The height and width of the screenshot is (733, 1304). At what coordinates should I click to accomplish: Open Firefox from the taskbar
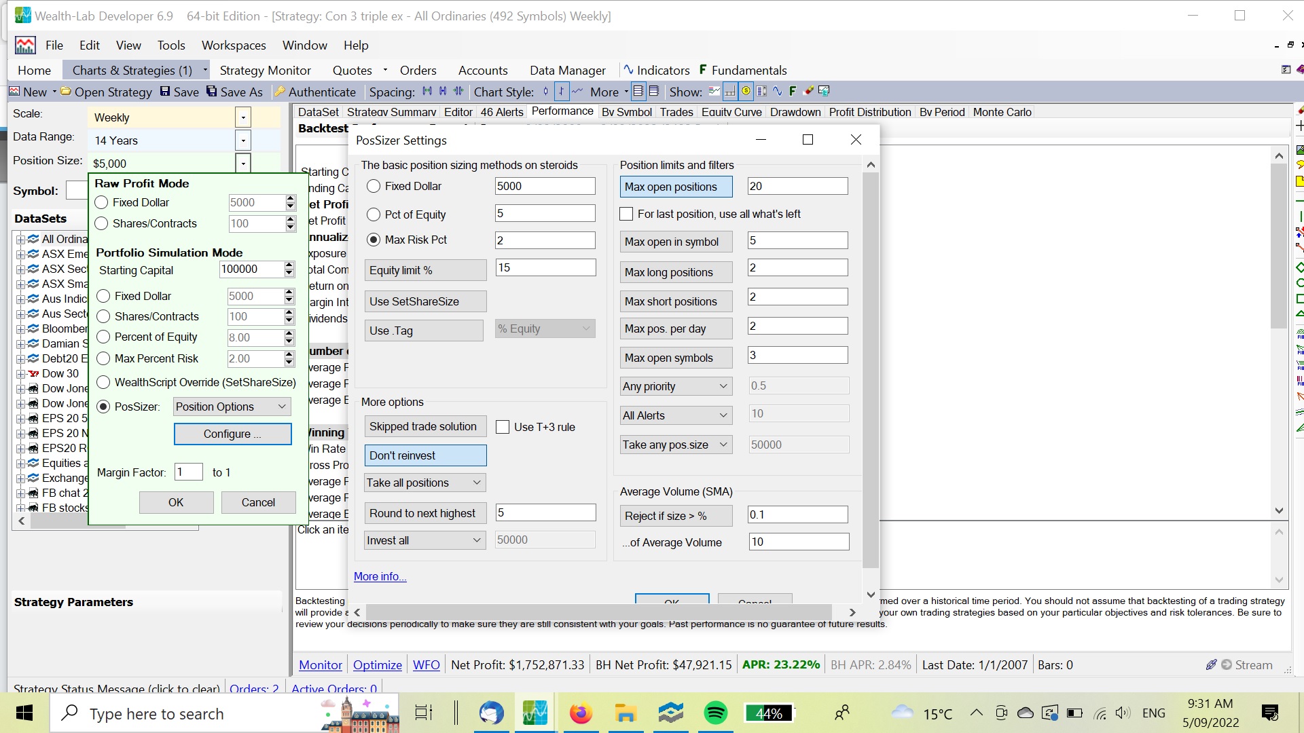coord(581,713)
